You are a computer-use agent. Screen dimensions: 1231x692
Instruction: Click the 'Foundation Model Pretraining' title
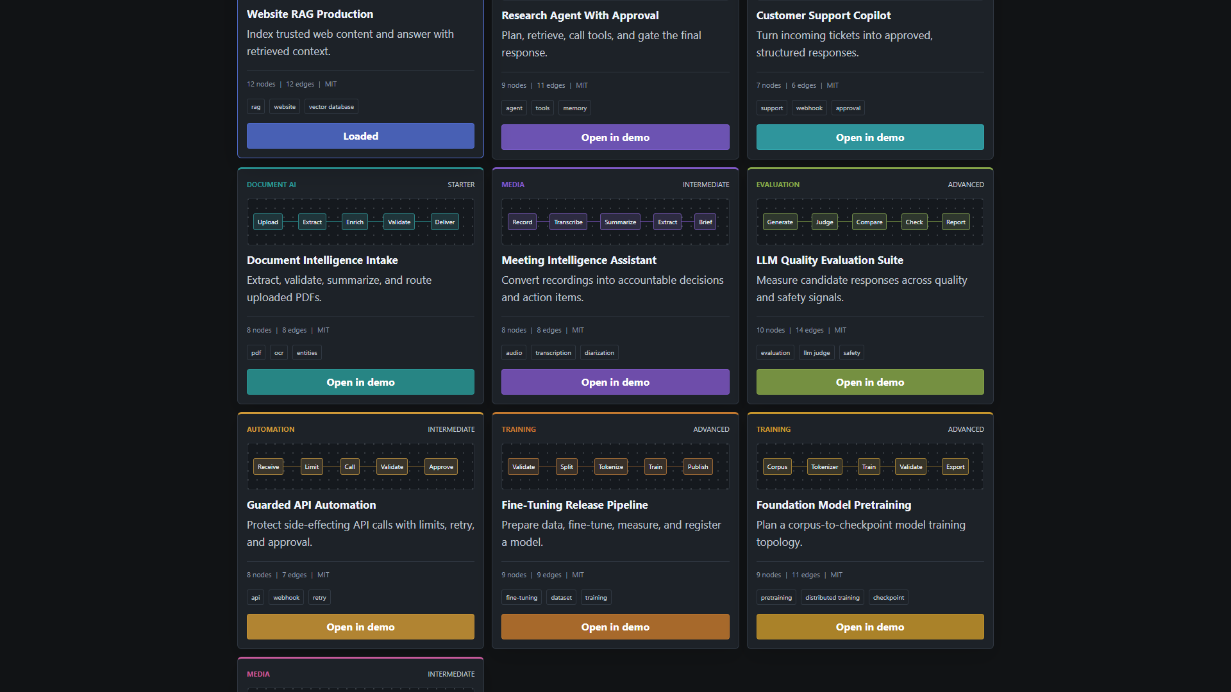833,505
